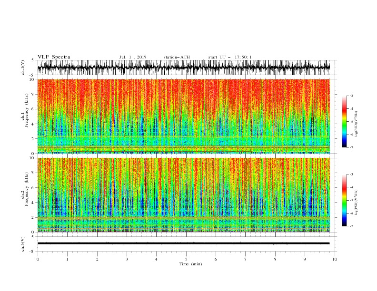Click the "ch.2 Frequency (kHz)" axis label
The width and height of the screenshot is (377, 291).
25,189
